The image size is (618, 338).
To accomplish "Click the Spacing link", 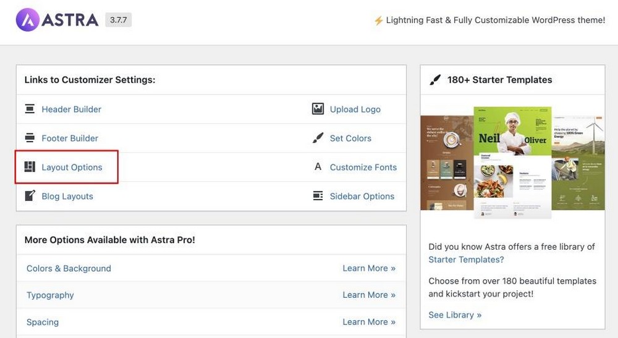I will pyautogui.click(x=43, y=322).
